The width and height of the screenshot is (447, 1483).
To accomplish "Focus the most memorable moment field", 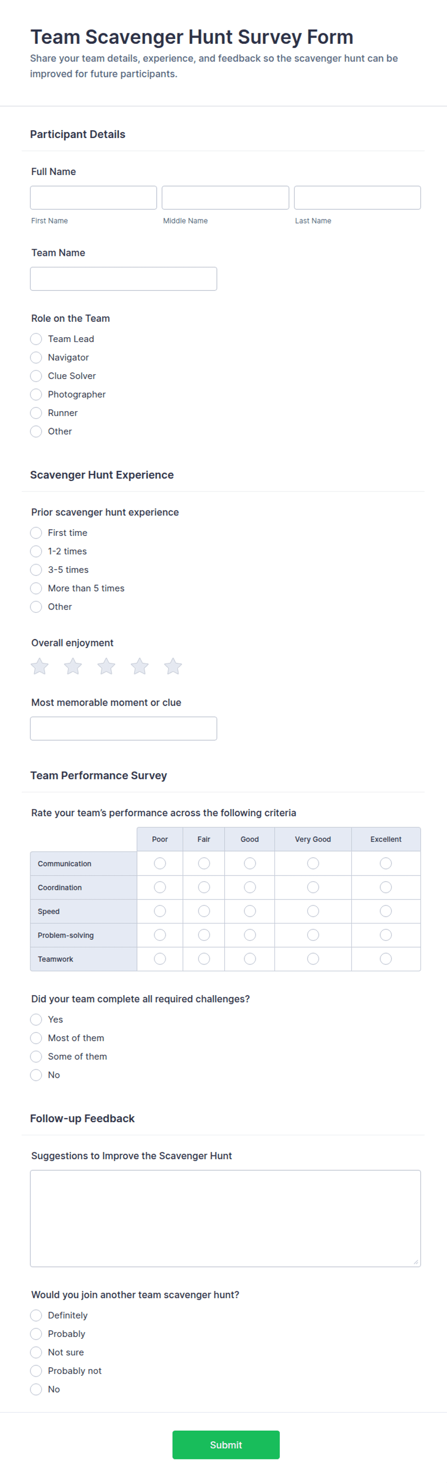I will (x=124, y=728).
